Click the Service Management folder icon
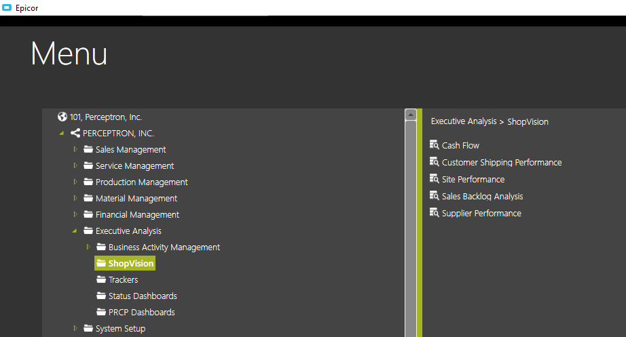Image resolution: width=626 pixels, height=337 pixels. tap(88, 165)
